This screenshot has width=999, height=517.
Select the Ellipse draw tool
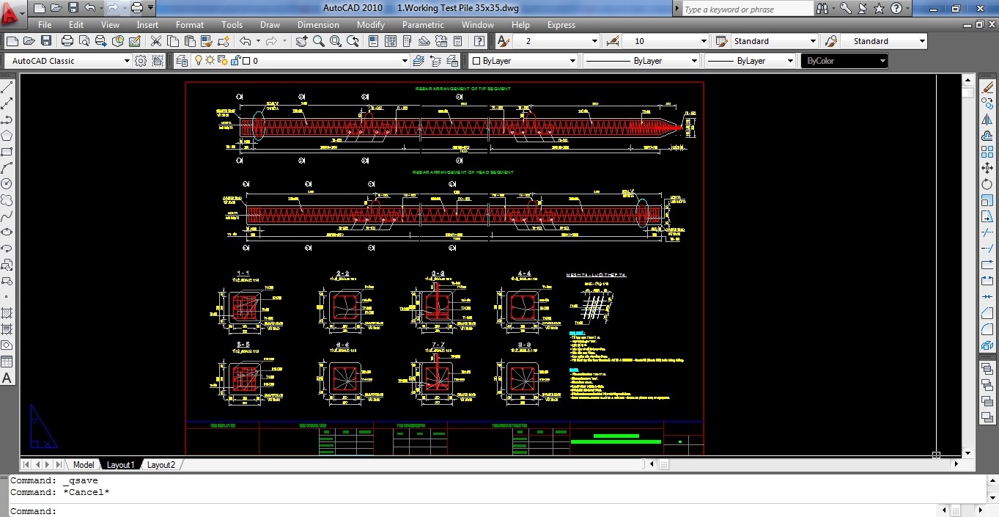pyautogui.click(x=7, y=232)
